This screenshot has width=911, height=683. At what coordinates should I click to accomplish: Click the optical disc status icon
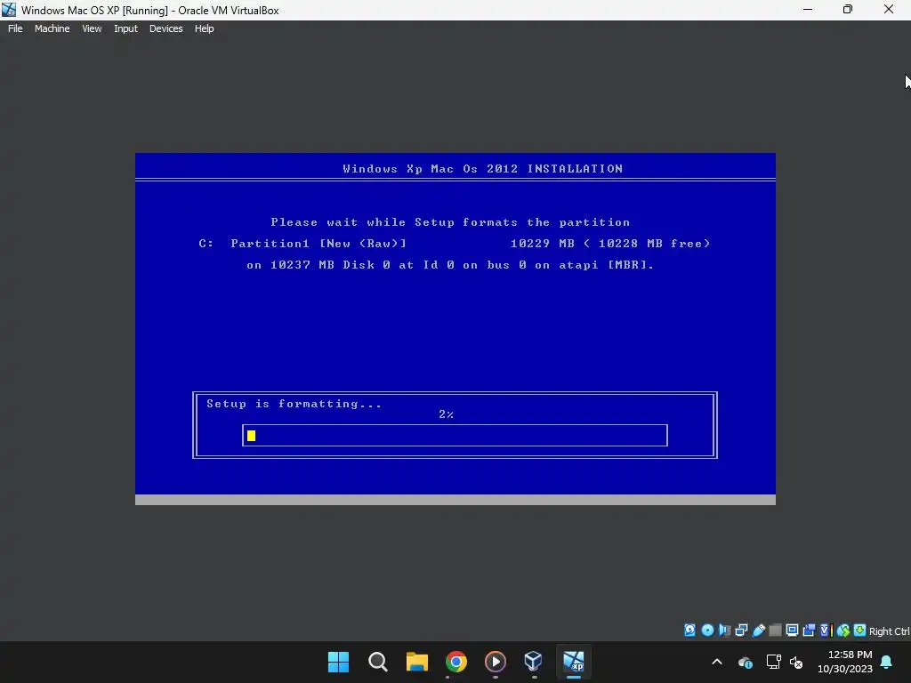pos(707,631)
